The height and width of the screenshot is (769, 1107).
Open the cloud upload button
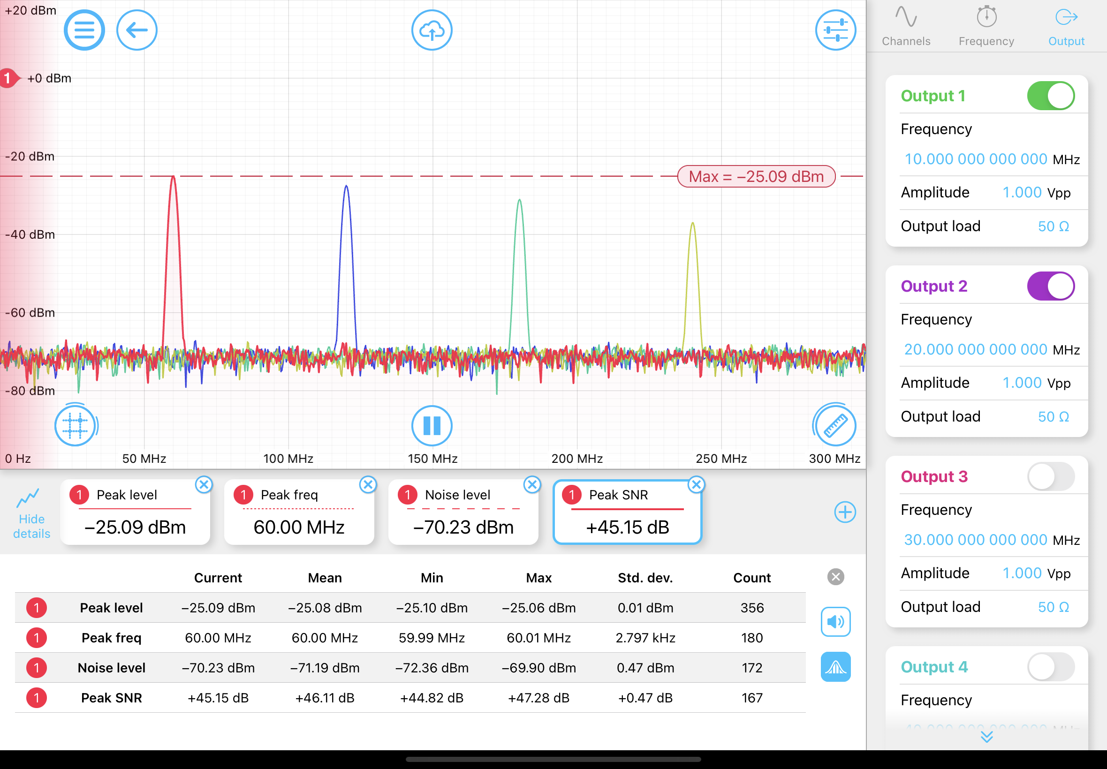tap(432, 30)
